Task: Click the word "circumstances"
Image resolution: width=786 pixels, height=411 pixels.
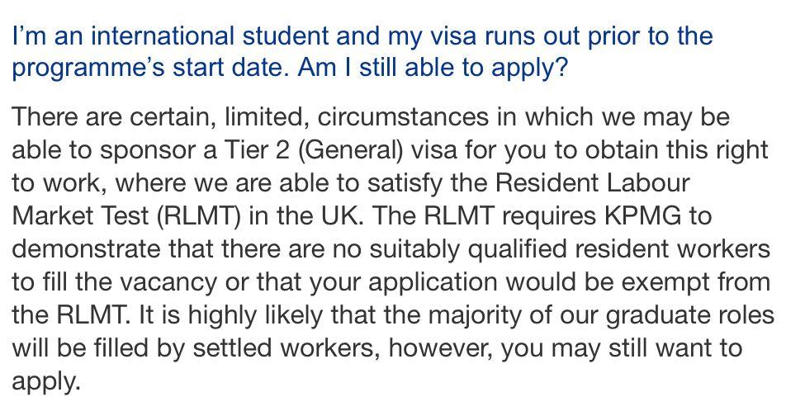Action: coord(403,117)
